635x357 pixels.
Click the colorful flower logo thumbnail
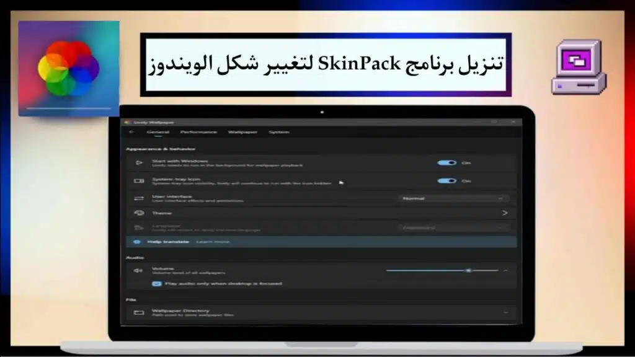69,68
